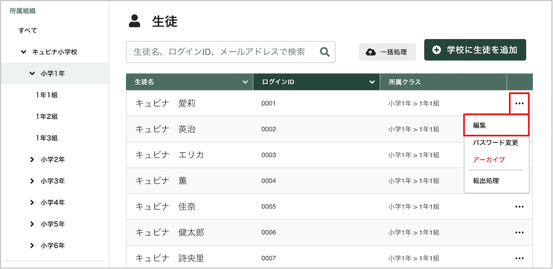Click student name キュビナ 健太郎
Image resolution: width=553 pixels, height=269 pixels.
click(170, 233)
